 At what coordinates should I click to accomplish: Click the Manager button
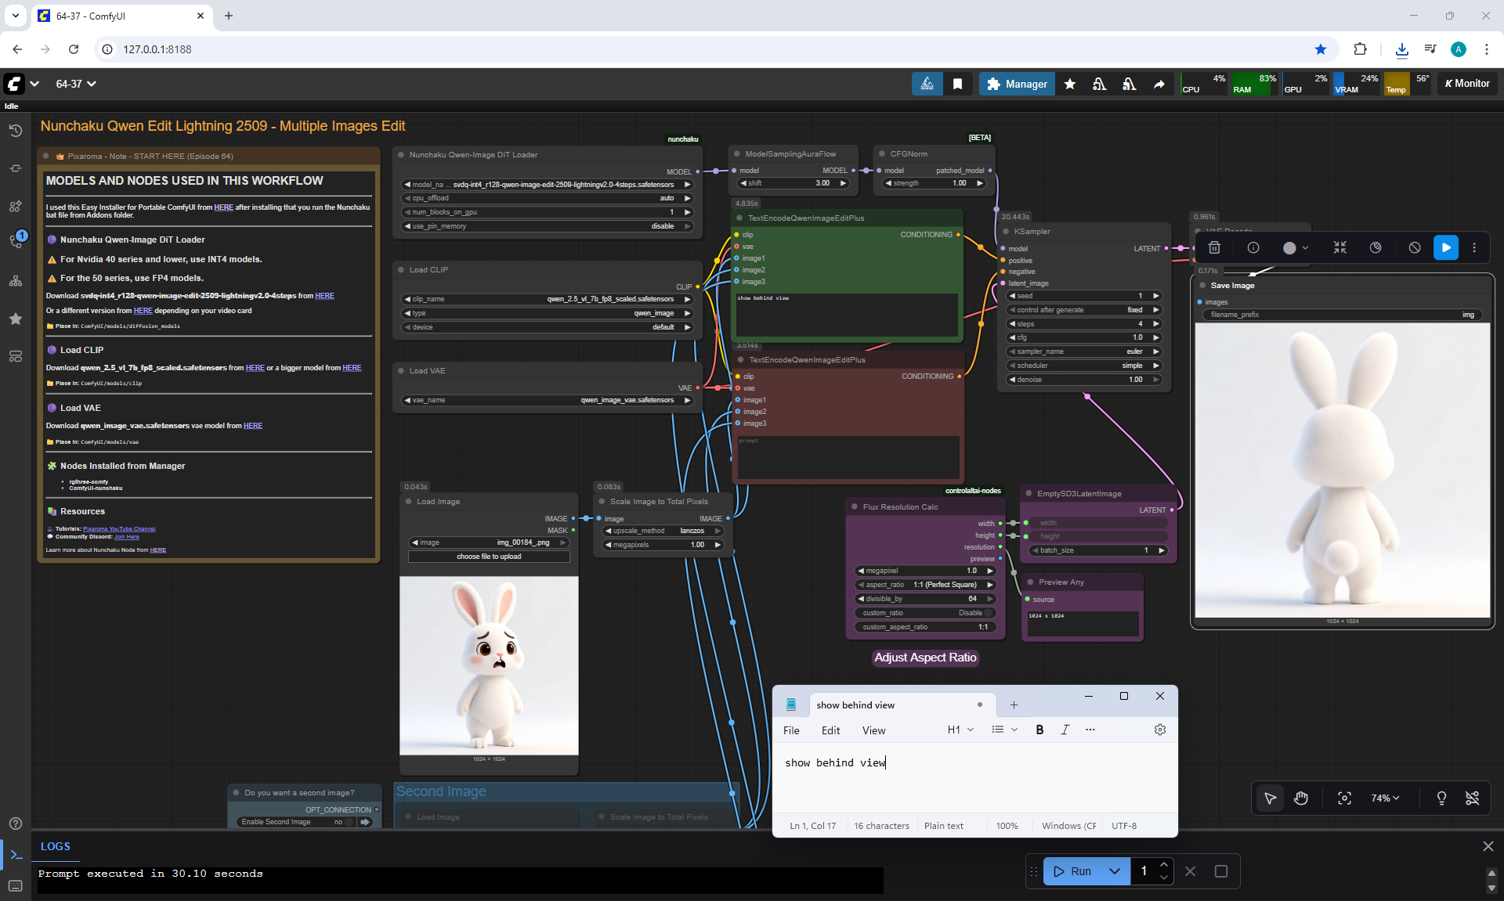[1017, 84]
